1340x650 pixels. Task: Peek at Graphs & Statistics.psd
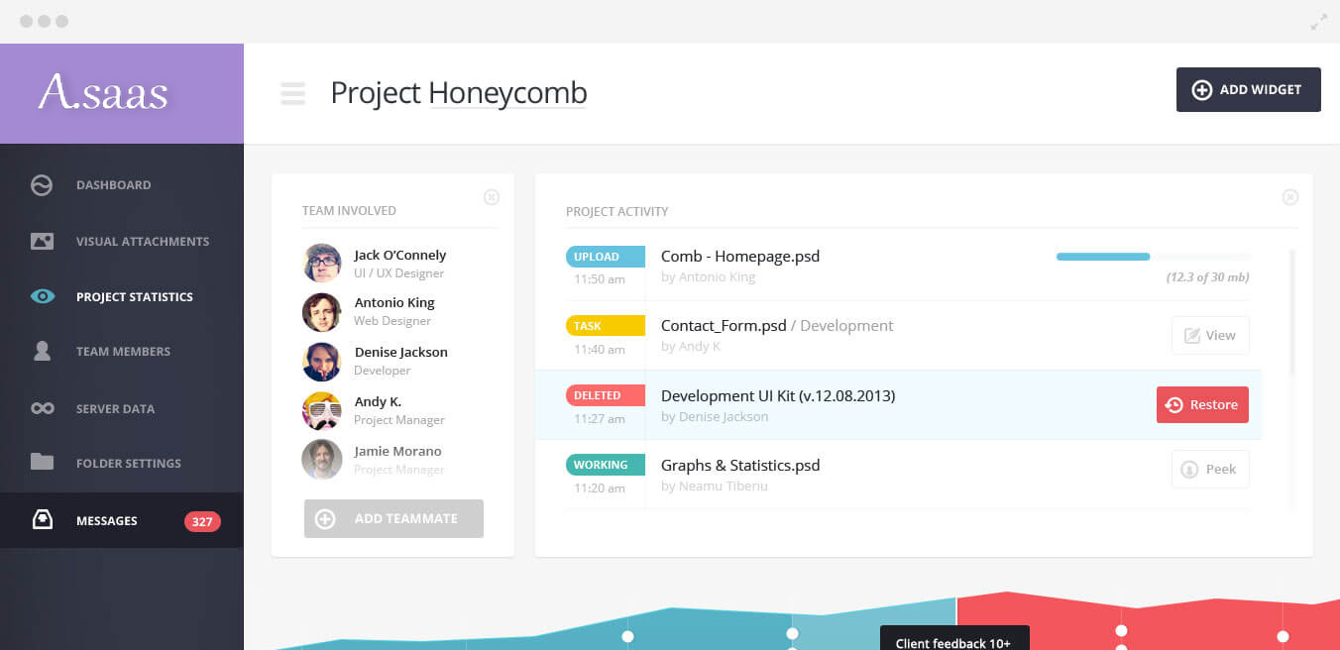[x=1210, y=470]
